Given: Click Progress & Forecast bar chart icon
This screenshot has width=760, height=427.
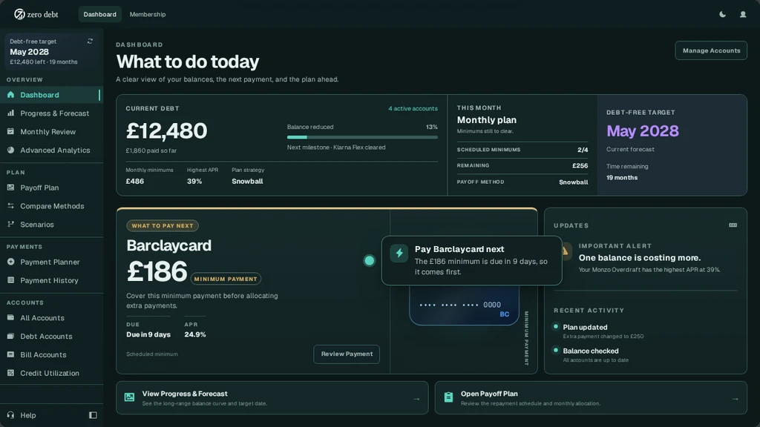Looking at the screenshot, I should coord(10,113).
